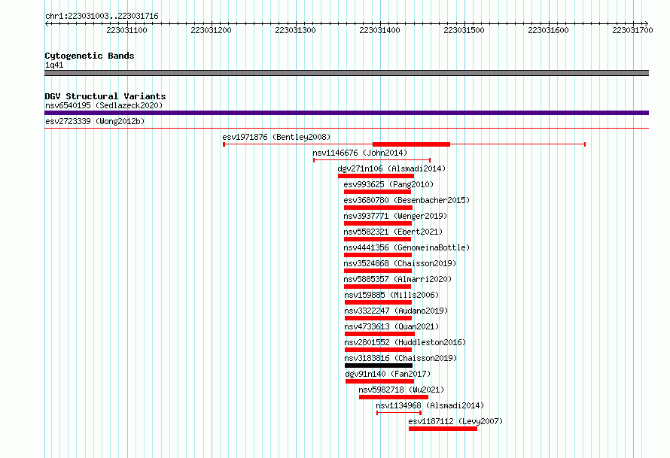The width and height of the screenshot is (670, 458).
Task: Open nsv3322247 (Audano2019) variant
Action: tap(396, 311)
